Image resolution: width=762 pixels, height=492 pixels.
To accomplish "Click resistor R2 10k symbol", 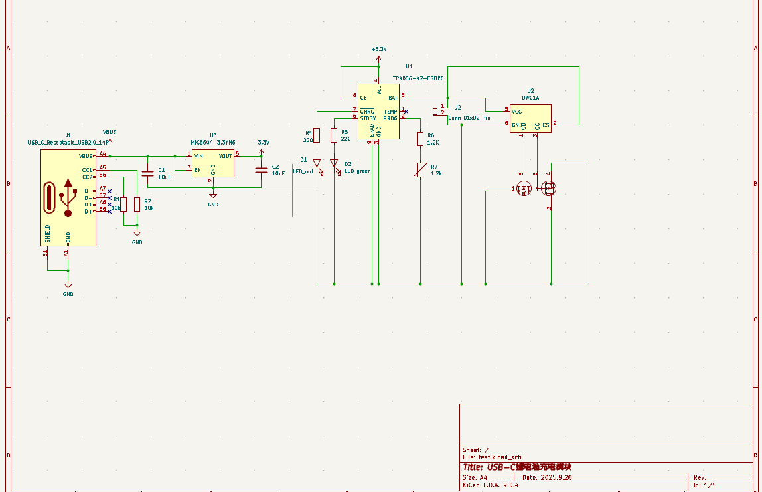I will coord(137,205).
